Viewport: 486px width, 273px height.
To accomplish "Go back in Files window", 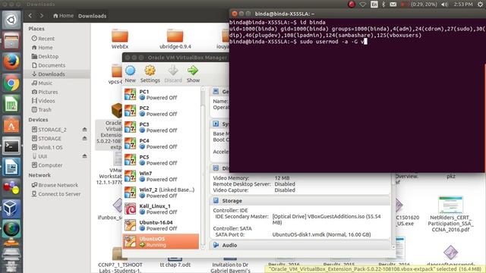I will (30, 16).
